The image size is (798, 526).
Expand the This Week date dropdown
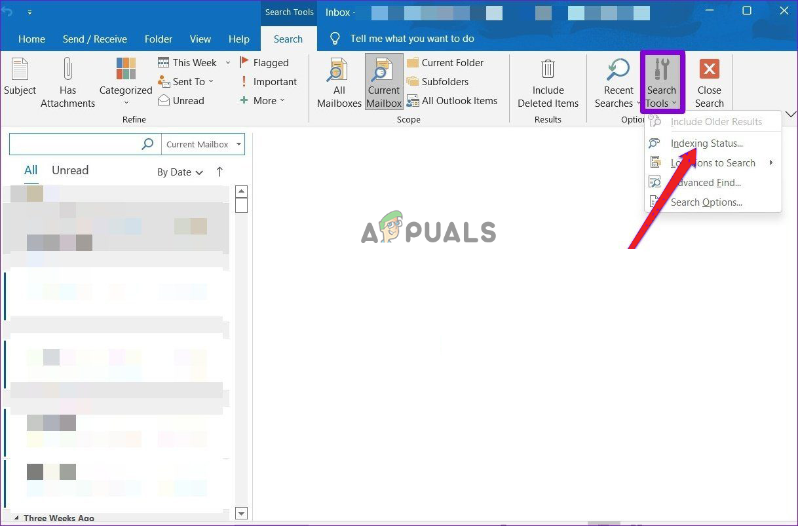[227, 63]
